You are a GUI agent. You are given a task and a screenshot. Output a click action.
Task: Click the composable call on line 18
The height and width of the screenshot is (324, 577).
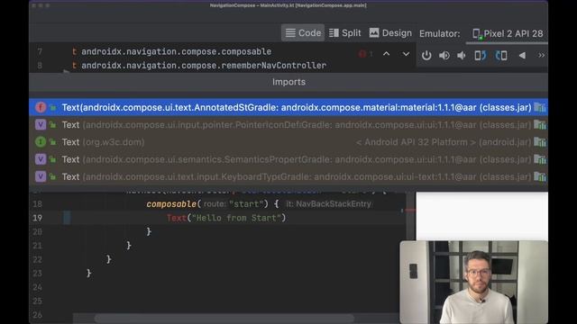(x=171, y=204)
